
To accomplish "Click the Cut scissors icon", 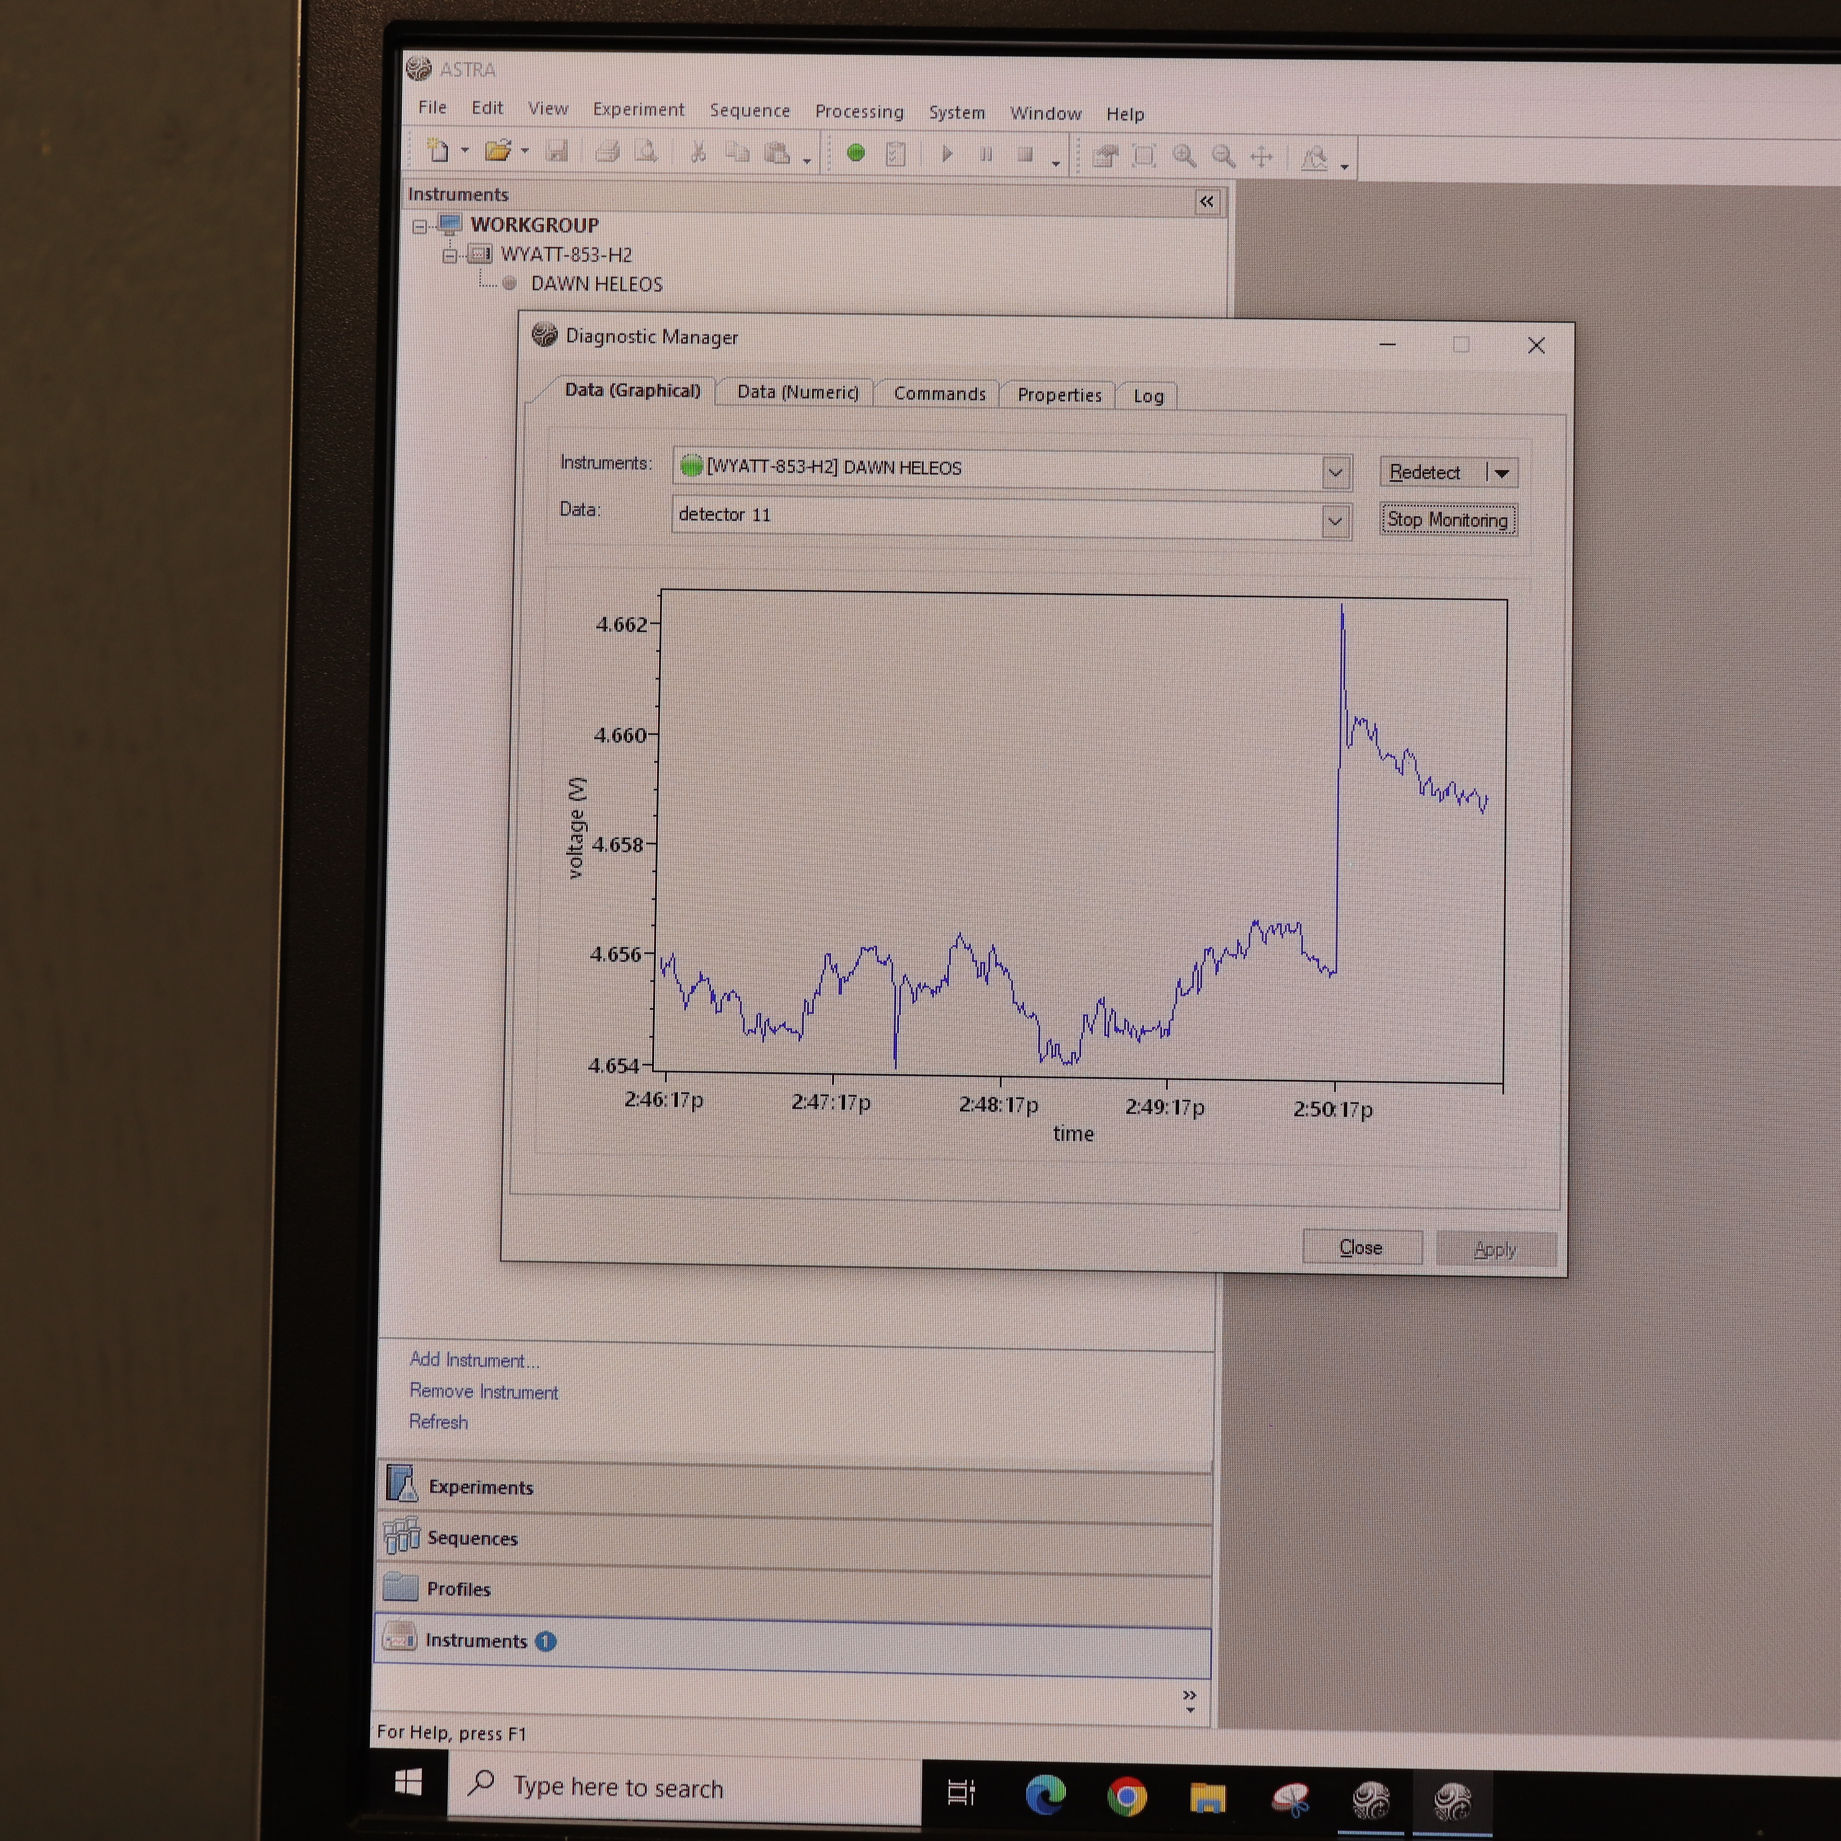I will coord(698,152).
